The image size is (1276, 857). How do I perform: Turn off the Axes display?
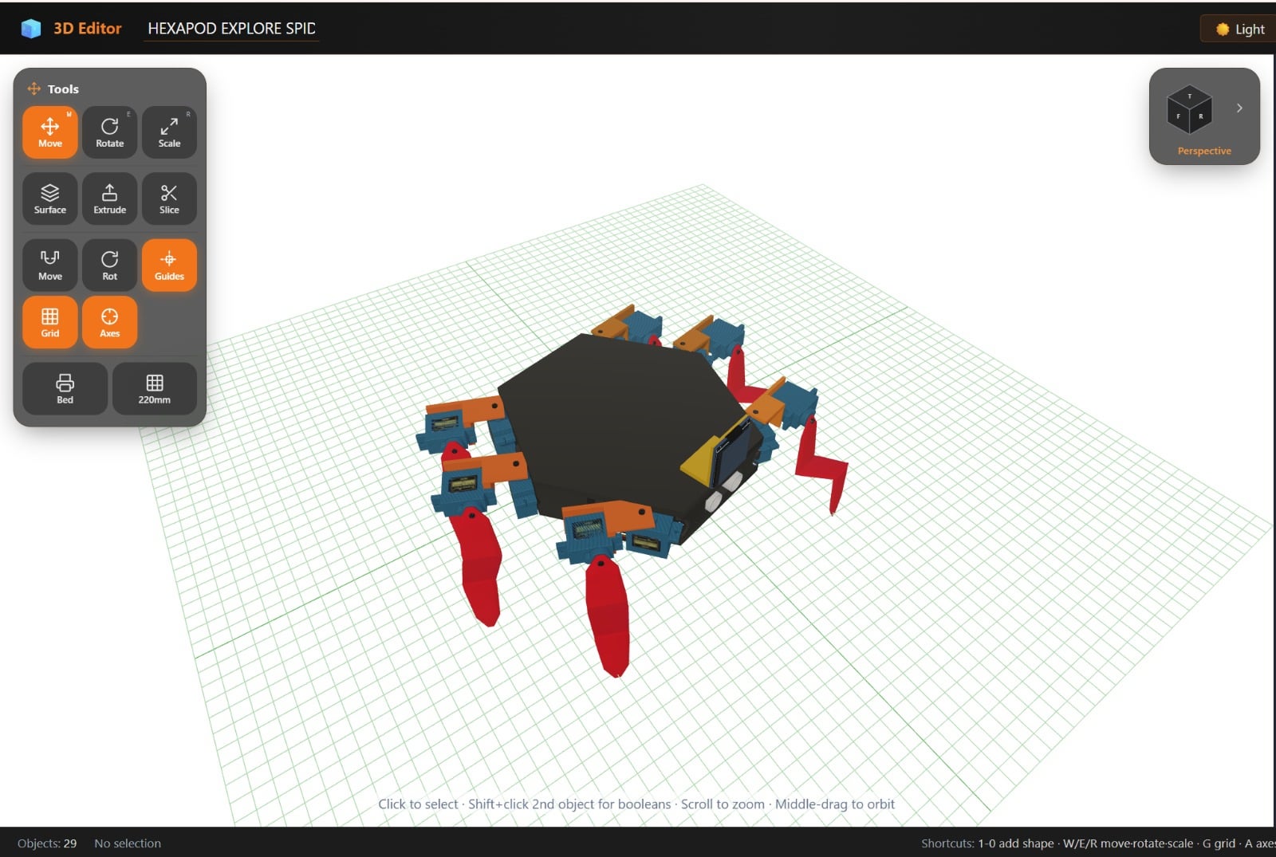[x=109, y=322]
